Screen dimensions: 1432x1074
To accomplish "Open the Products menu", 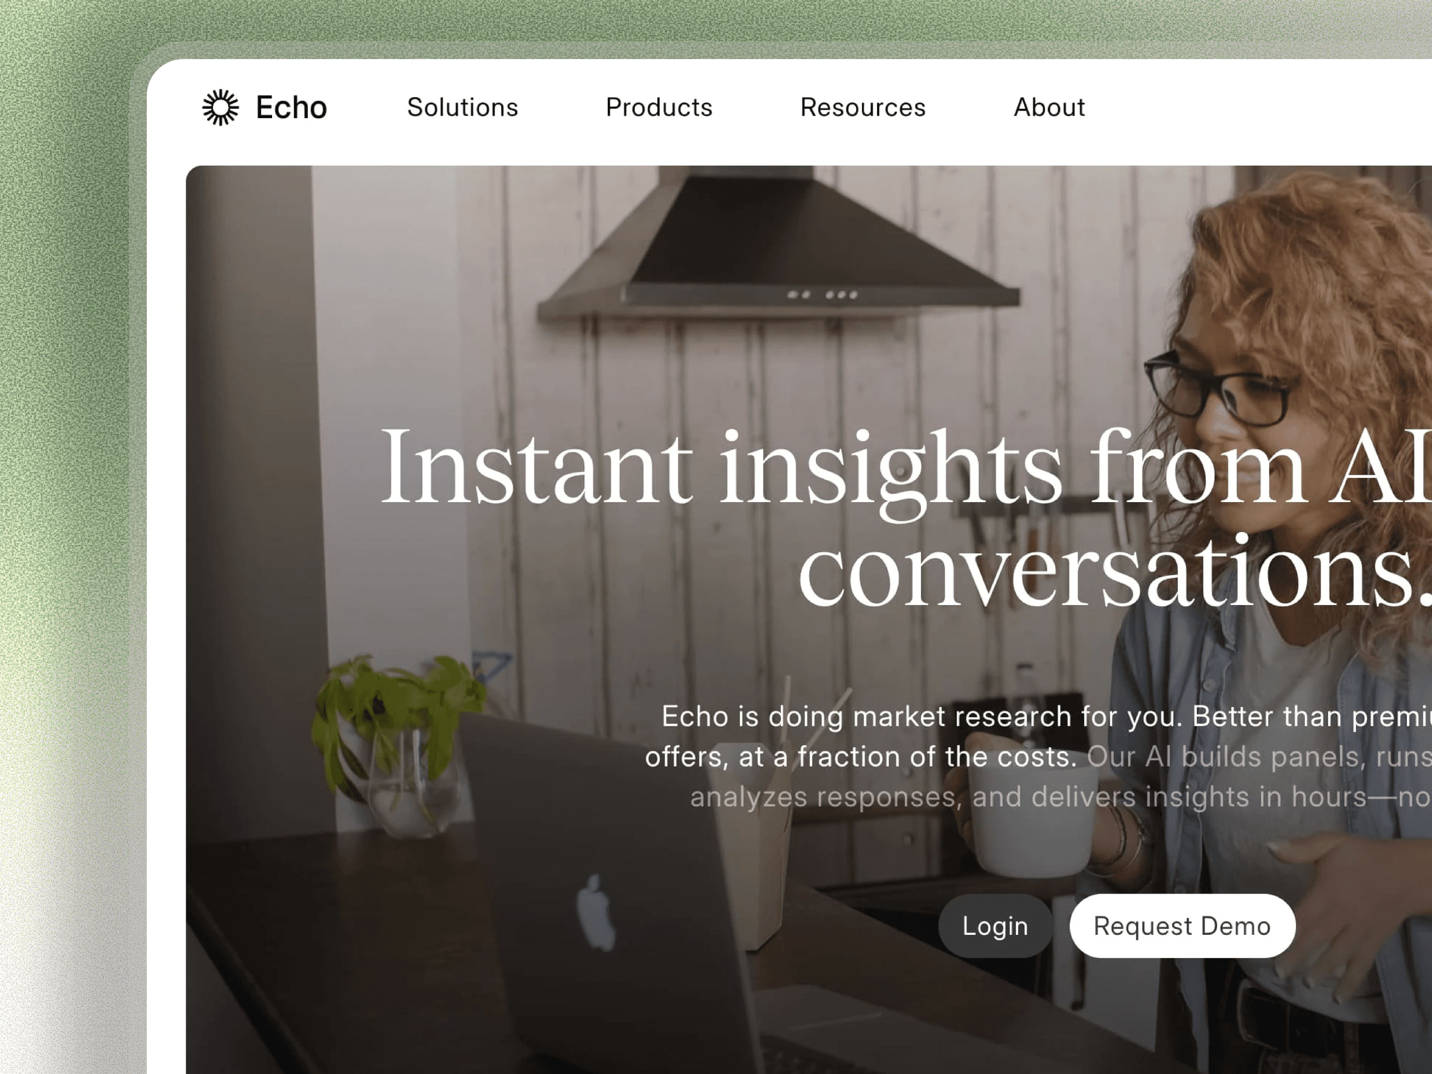I will tap(659, 107).
